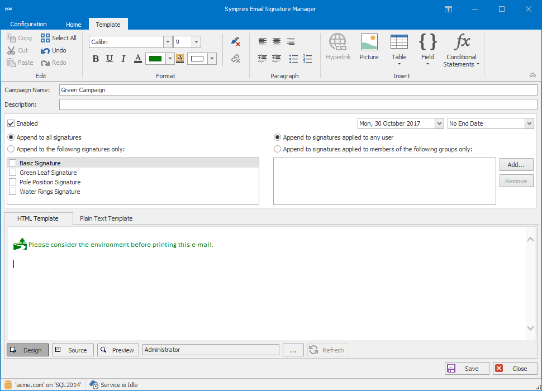Click the Field curly braces icon
Image resolution: width=542 pixels, height=391 pixels.
[x=427, y=47]
